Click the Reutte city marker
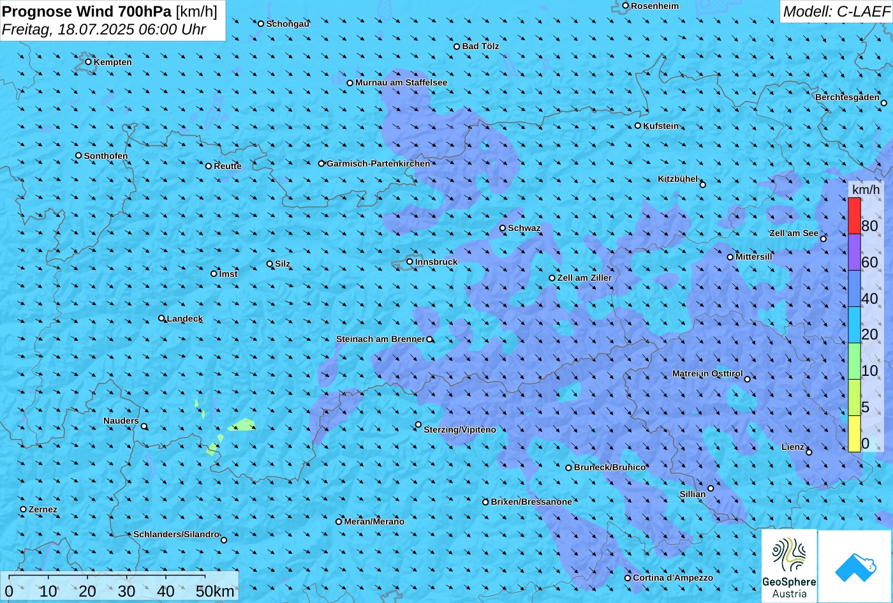This screenshot has width=893, height=603. (209, 166)
